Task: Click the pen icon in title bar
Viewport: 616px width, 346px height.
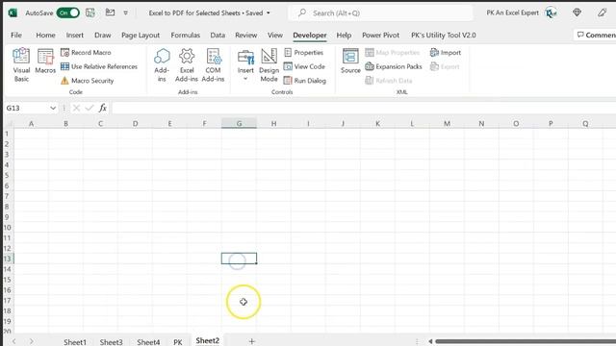Action: point(602,12)
